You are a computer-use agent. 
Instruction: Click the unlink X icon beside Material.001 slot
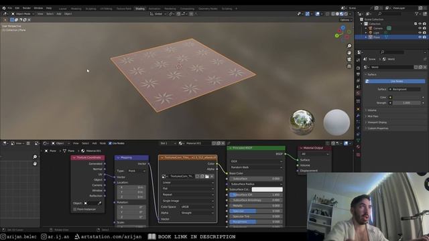[x=223, y=143]
